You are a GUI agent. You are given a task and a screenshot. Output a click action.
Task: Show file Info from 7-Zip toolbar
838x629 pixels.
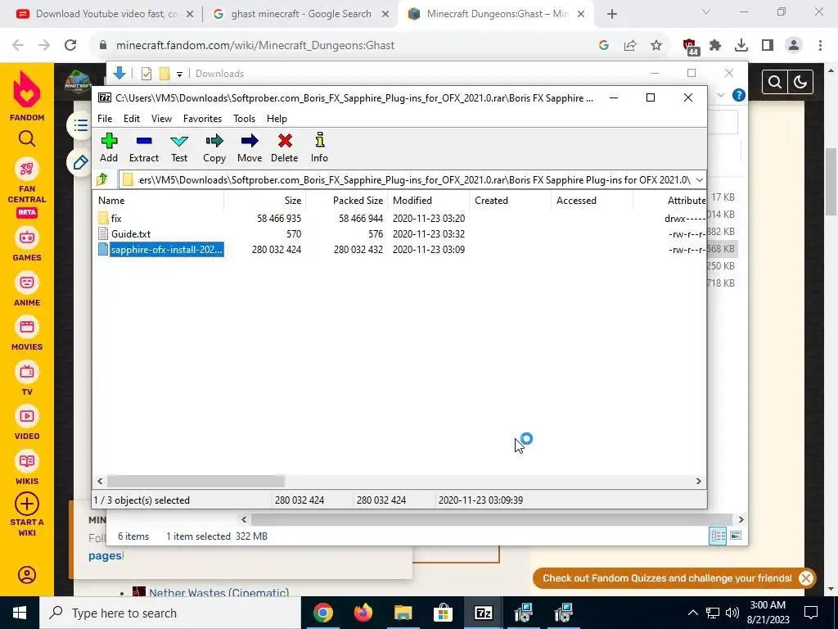319,148
